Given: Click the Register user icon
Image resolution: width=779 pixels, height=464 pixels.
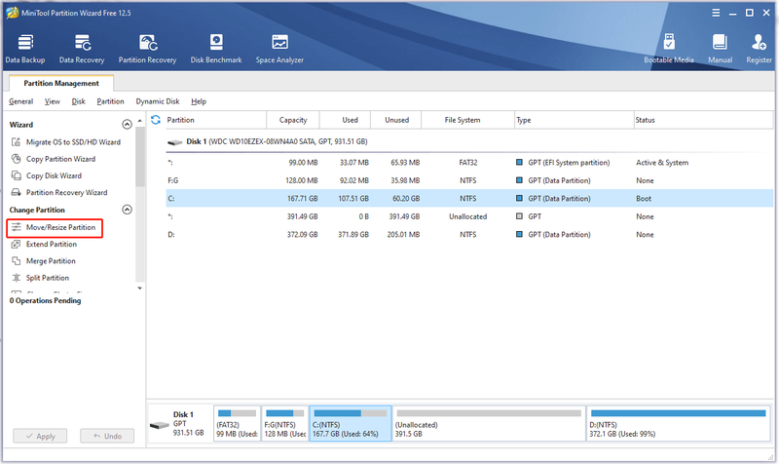Looking at the screenshot, I should click(759, 49).
